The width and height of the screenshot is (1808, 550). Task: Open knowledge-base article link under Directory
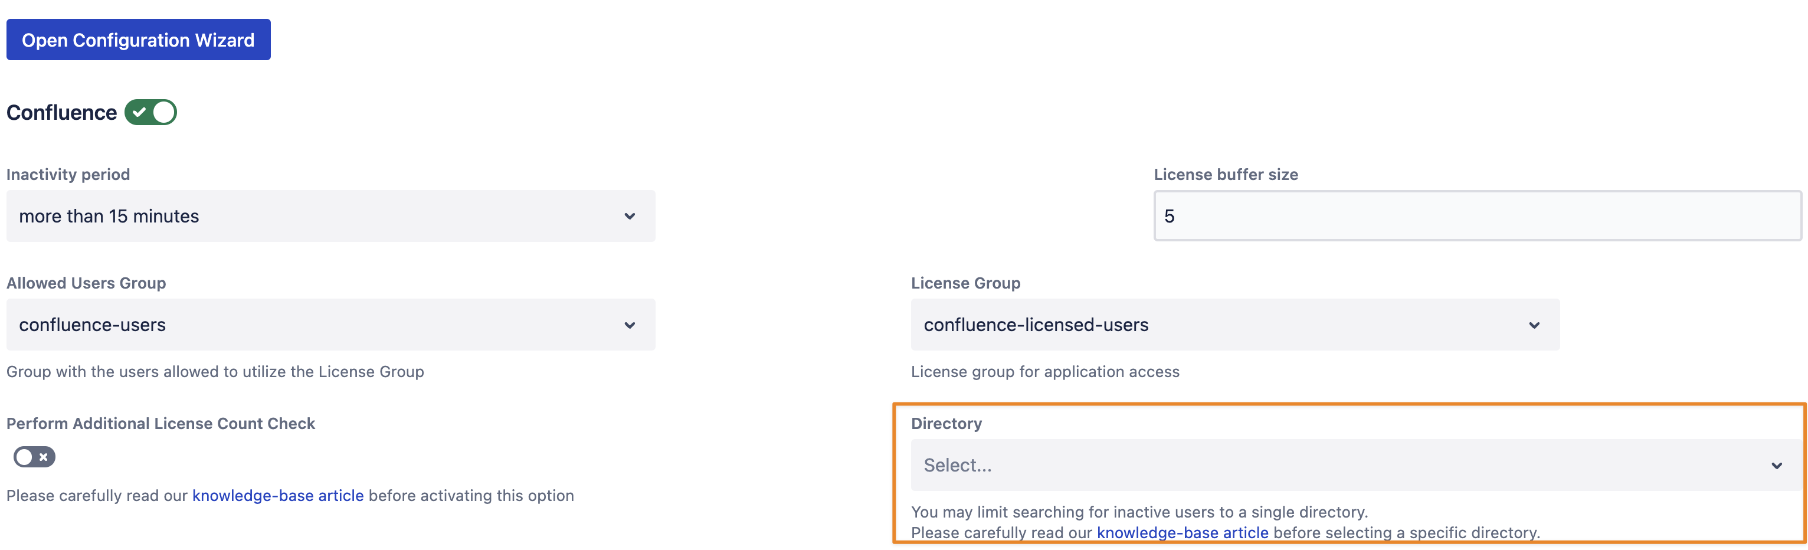pos(1182,533)
